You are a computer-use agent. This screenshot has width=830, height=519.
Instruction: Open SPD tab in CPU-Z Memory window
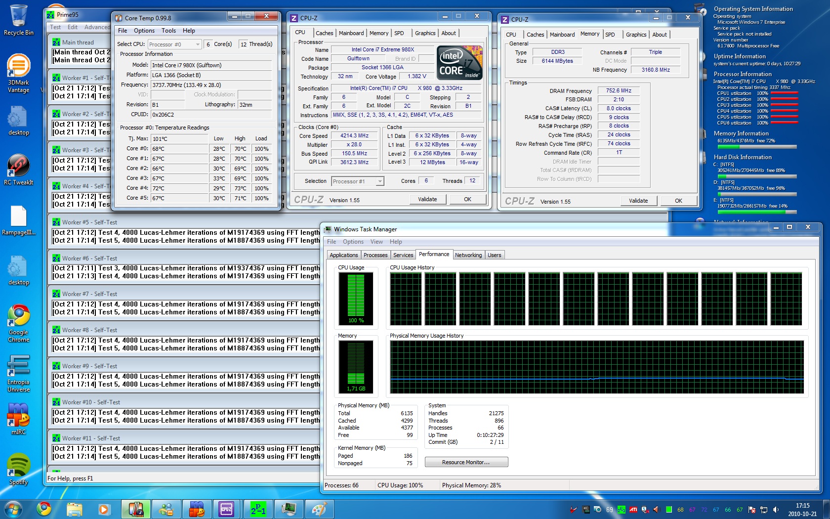(610, 35)
